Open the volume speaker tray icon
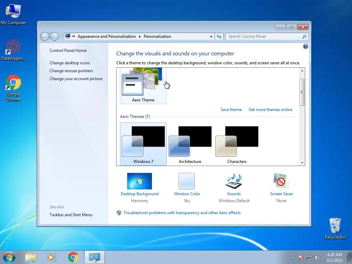Image resolution: width=352 pixels, height=264 pixels. [317, 257]
